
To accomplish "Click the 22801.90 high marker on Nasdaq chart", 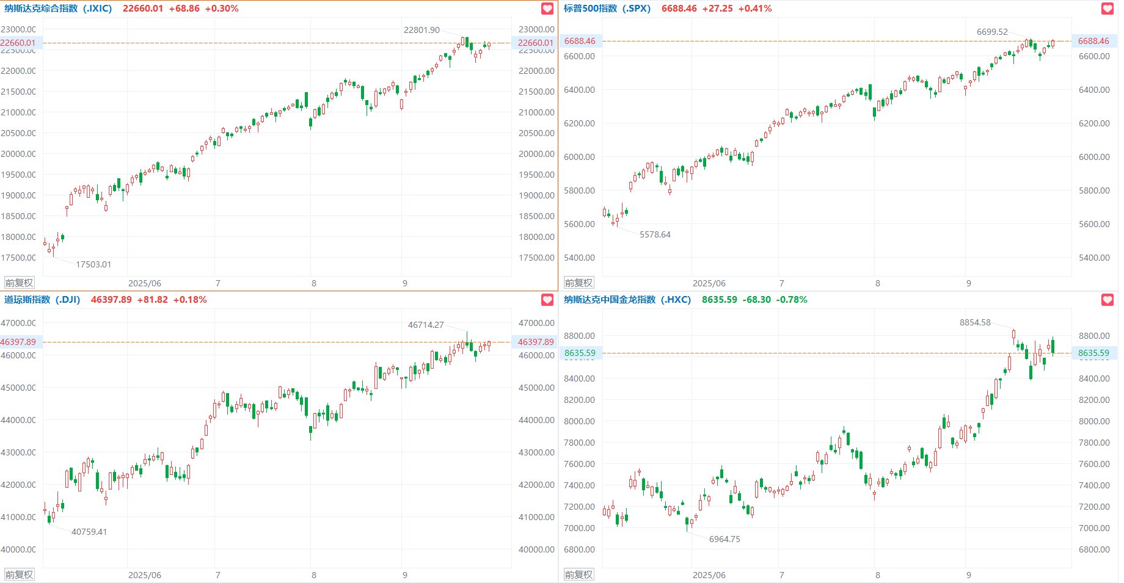I will pos(421,30).
